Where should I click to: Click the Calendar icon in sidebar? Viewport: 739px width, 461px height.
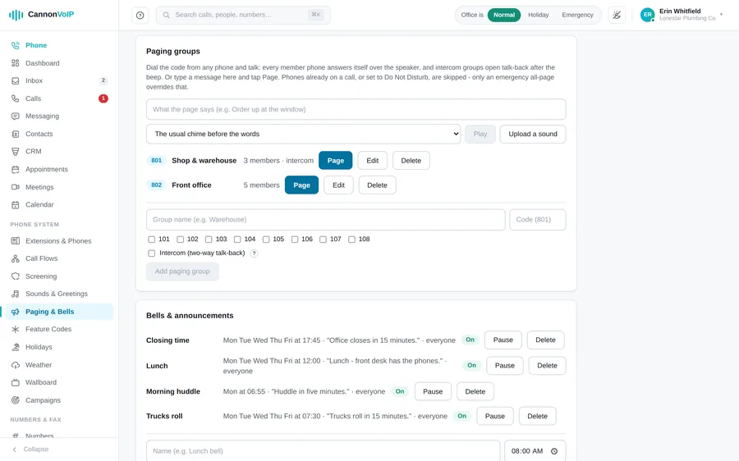[16, 204]
